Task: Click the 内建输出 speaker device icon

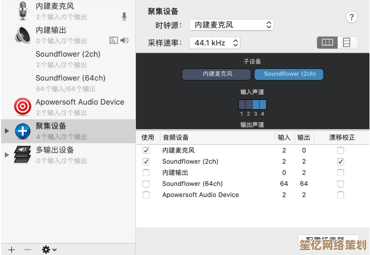Action: 23,35
